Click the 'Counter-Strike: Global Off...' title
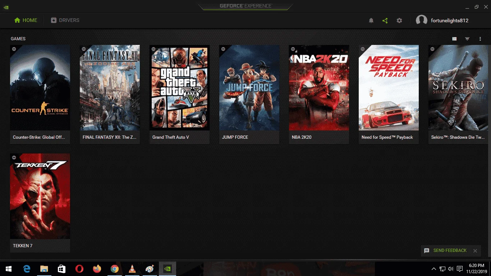Viewport: 491px width, 276px height. tap(39, 137)
